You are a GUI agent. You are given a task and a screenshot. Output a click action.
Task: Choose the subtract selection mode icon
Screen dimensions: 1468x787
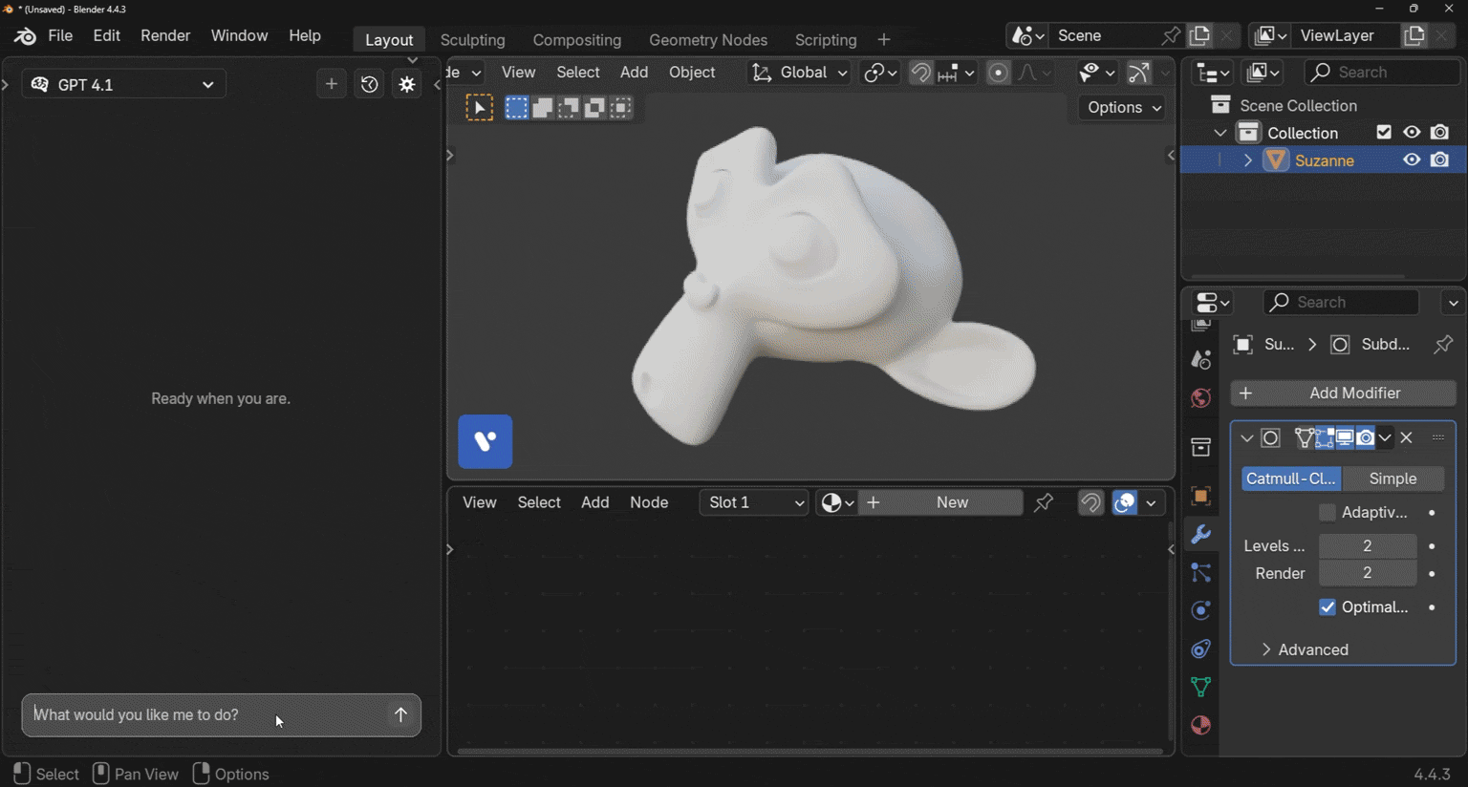click(569, 108)
